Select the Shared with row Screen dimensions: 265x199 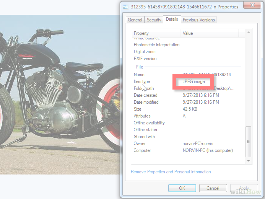(188, 137)
